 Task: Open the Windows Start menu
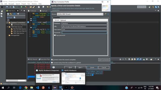point(3,87)
